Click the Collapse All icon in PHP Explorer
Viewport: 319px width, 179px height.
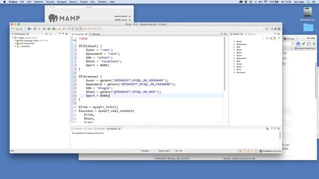pos(46,34)
